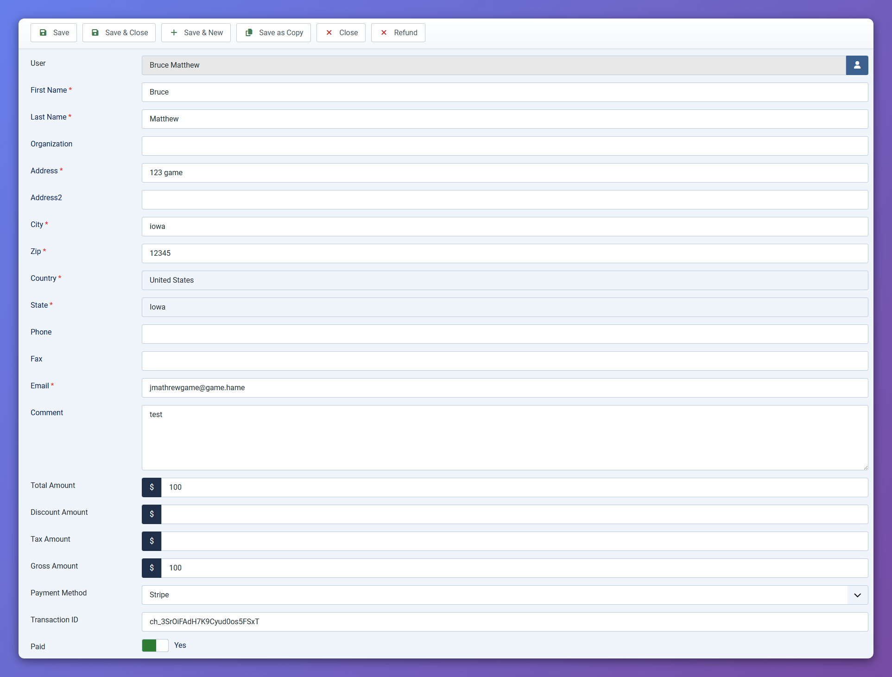Focus the Comment text area
892x677 pixels.
(504, 438)
